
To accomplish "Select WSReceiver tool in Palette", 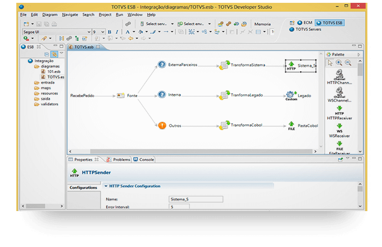I will (x=339, y=131).
